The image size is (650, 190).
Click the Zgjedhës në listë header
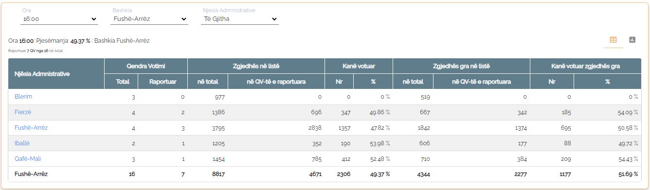[256, 66]
